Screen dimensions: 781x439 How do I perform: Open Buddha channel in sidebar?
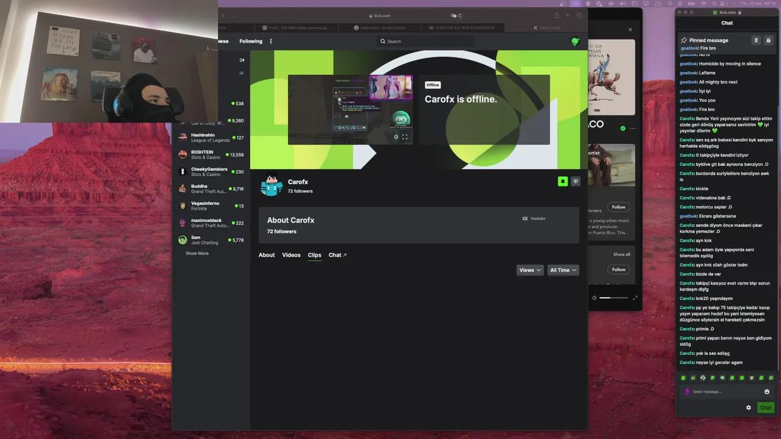(x=211, y=188)
